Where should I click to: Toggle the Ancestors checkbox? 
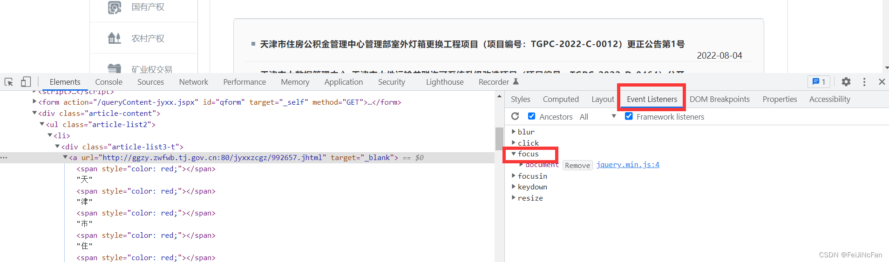531,116
